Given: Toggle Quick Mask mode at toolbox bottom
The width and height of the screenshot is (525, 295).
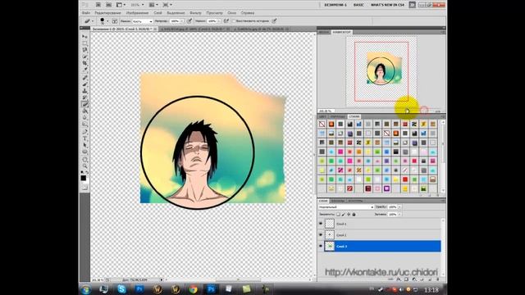Looking at the screenshot, I should 85,188.
